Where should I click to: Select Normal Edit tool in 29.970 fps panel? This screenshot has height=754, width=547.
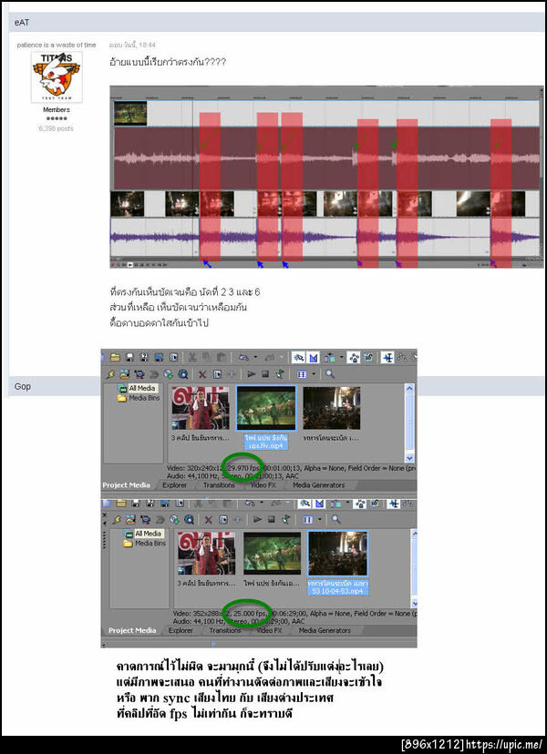[x=387, y=357]
